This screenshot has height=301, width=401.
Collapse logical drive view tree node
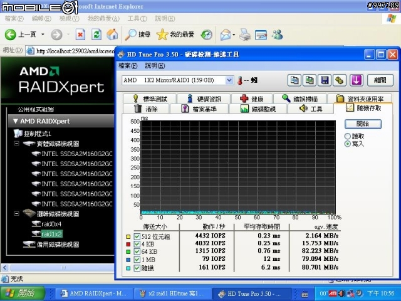pyautogui.click(x=17, y=213)
